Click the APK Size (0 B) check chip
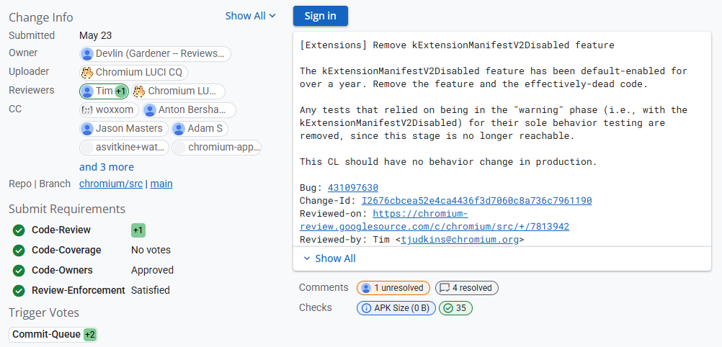This screenshot has width=722, height=347. 396,308
